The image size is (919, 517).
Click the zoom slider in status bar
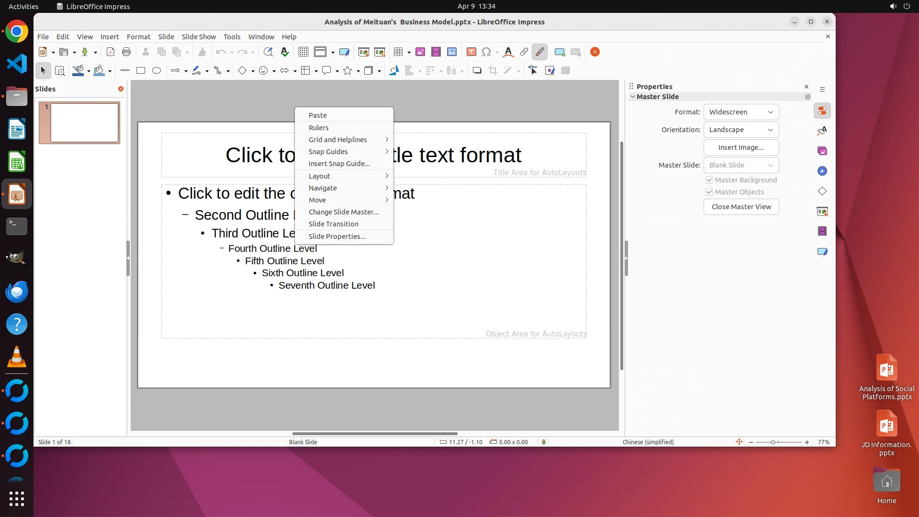(x=773, y=442)
